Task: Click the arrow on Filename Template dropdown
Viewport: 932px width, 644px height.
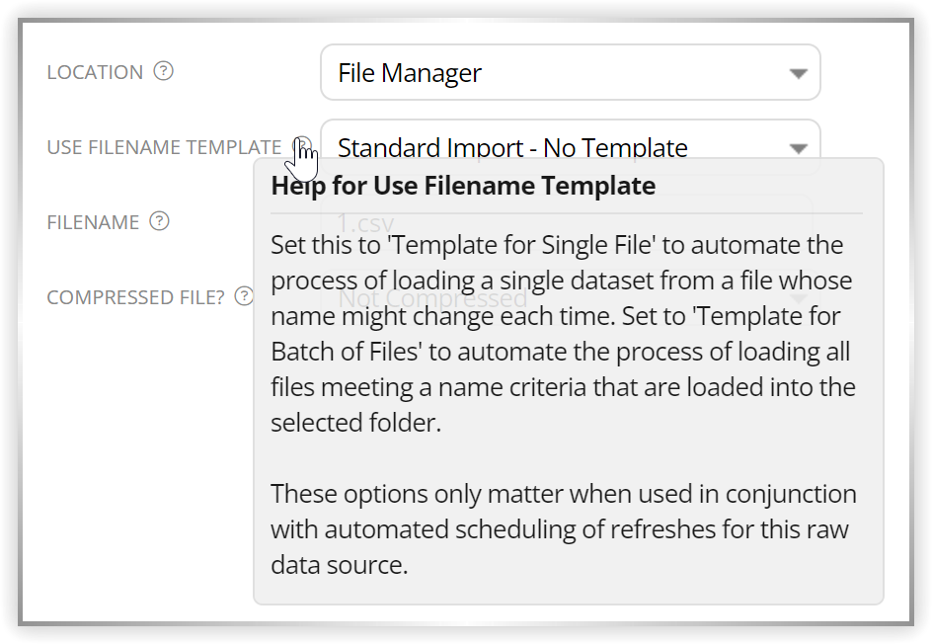Action: pyautogui.click(x=799, y=148)
